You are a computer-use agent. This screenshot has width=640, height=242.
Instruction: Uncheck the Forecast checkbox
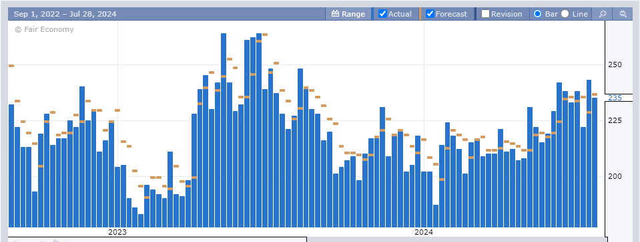tap(430, 14)
